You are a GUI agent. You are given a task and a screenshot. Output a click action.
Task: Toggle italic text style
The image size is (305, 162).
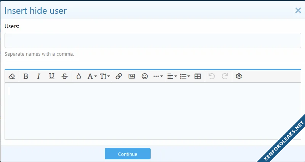tap(39, 76)
